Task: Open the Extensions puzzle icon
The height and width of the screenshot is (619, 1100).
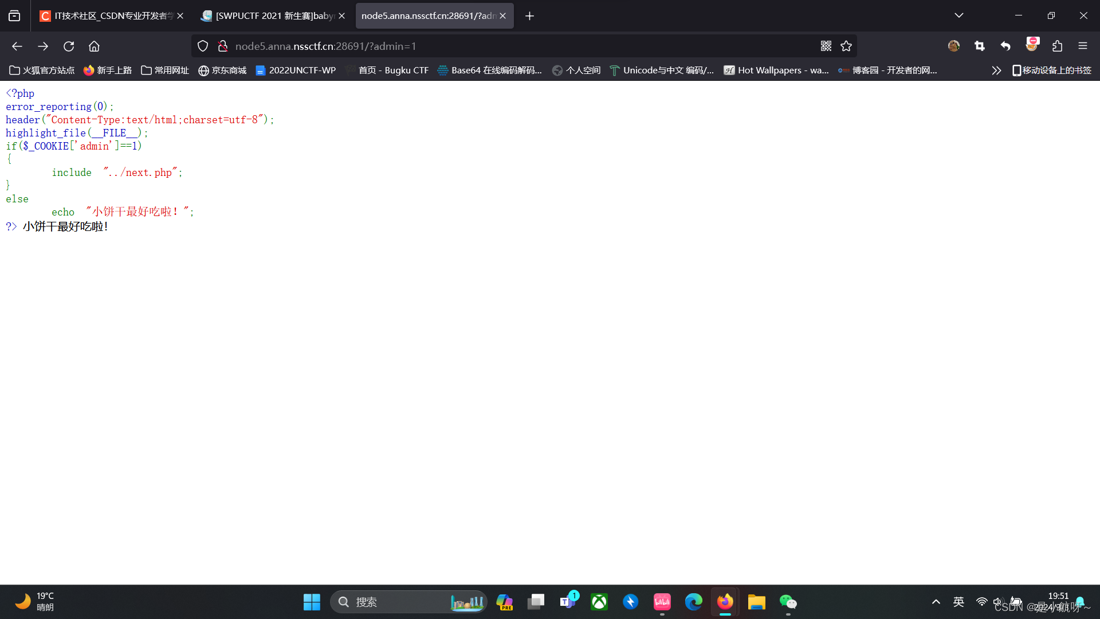Action: click(1057, 46)
